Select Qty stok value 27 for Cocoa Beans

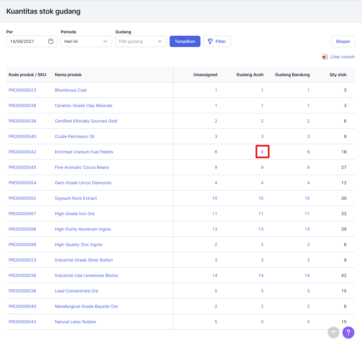(344, 167)
